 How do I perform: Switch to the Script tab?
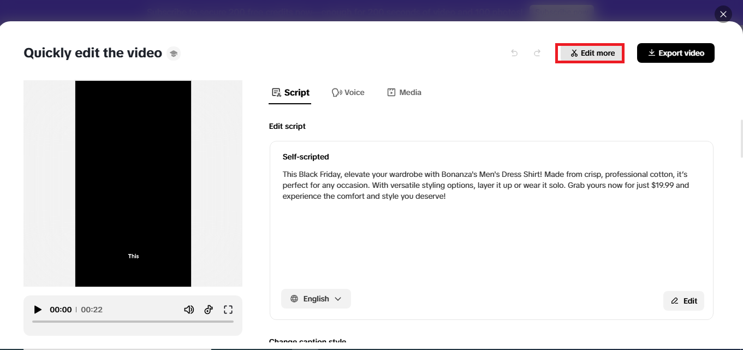290,92
